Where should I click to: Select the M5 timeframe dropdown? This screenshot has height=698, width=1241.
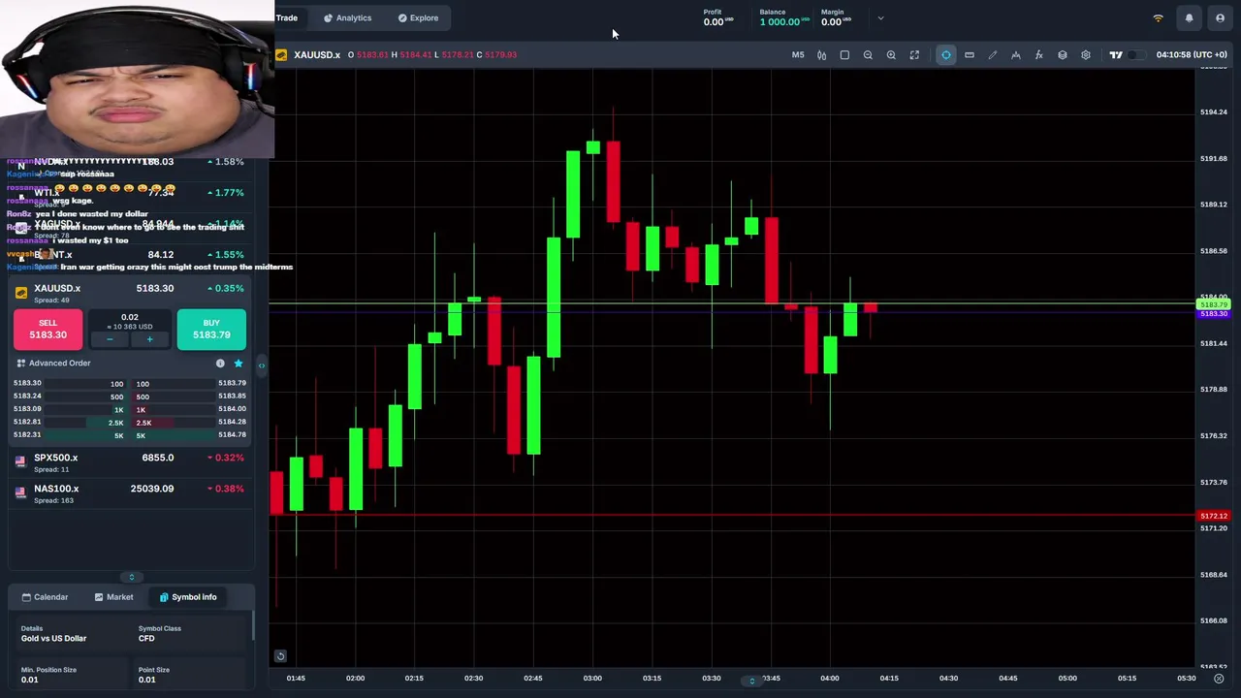798,55
